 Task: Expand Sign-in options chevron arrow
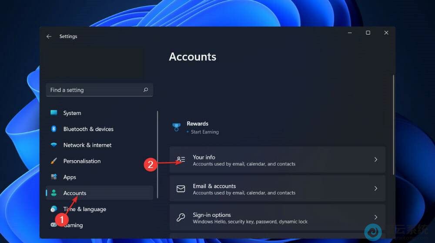click(376, 217)
